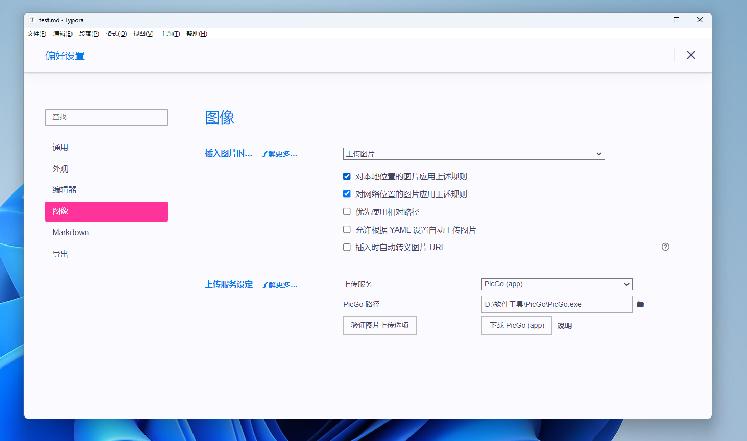Image resolution: width=747 pixels, height=441 pixels.
Task: Click the folder icon to browse PicGo path
Action: 640,305
